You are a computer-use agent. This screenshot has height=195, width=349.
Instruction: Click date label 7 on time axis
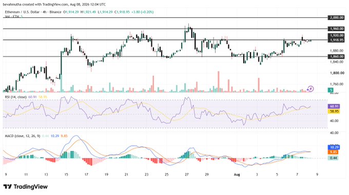(297, 175)
